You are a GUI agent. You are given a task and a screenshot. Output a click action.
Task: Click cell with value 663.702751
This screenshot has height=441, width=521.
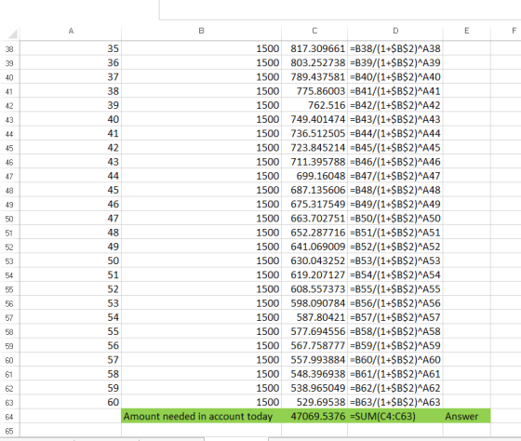pos(314,219)
